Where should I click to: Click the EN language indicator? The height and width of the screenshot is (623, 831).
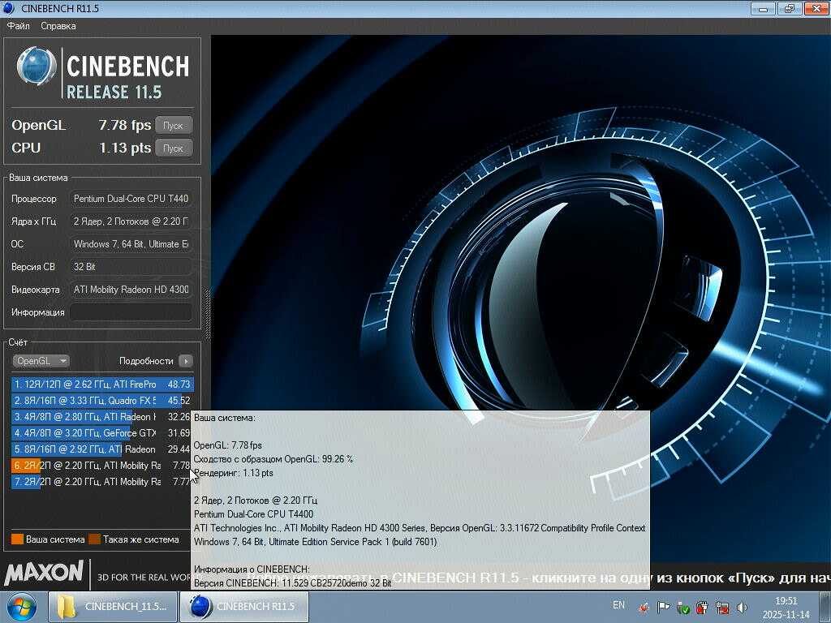click(618, 605)
